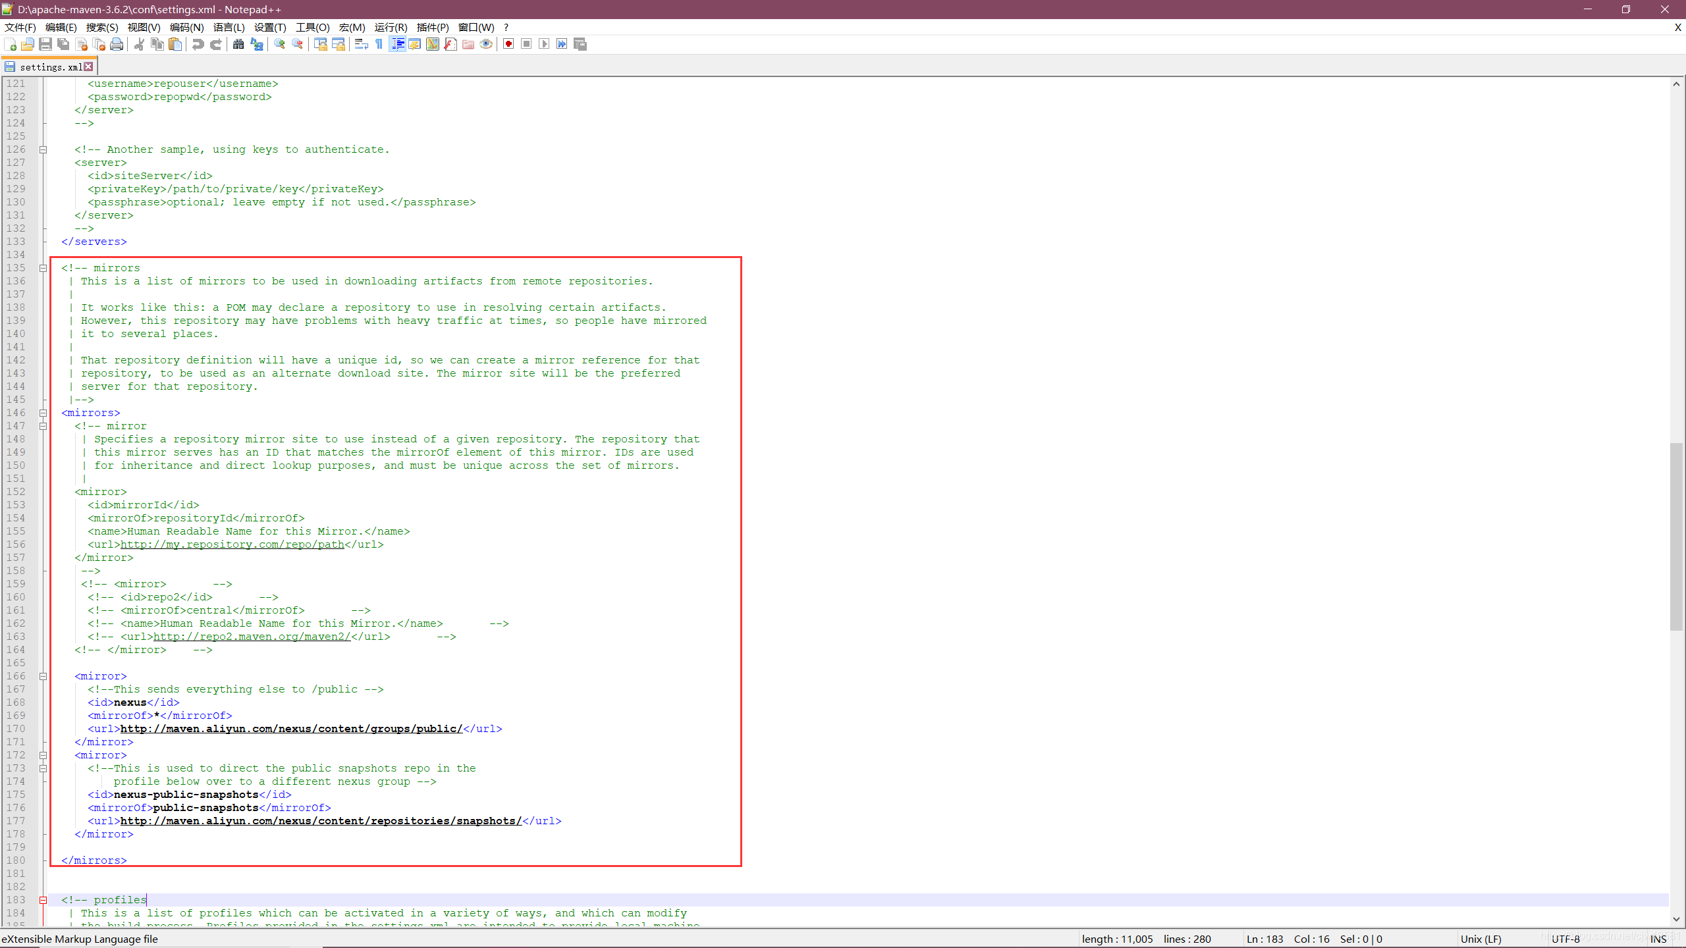The height and width of the screenshot is (948, 1686).
Task: Open the aliyun groups/public URL link
Action: click(x=291, y=729)
